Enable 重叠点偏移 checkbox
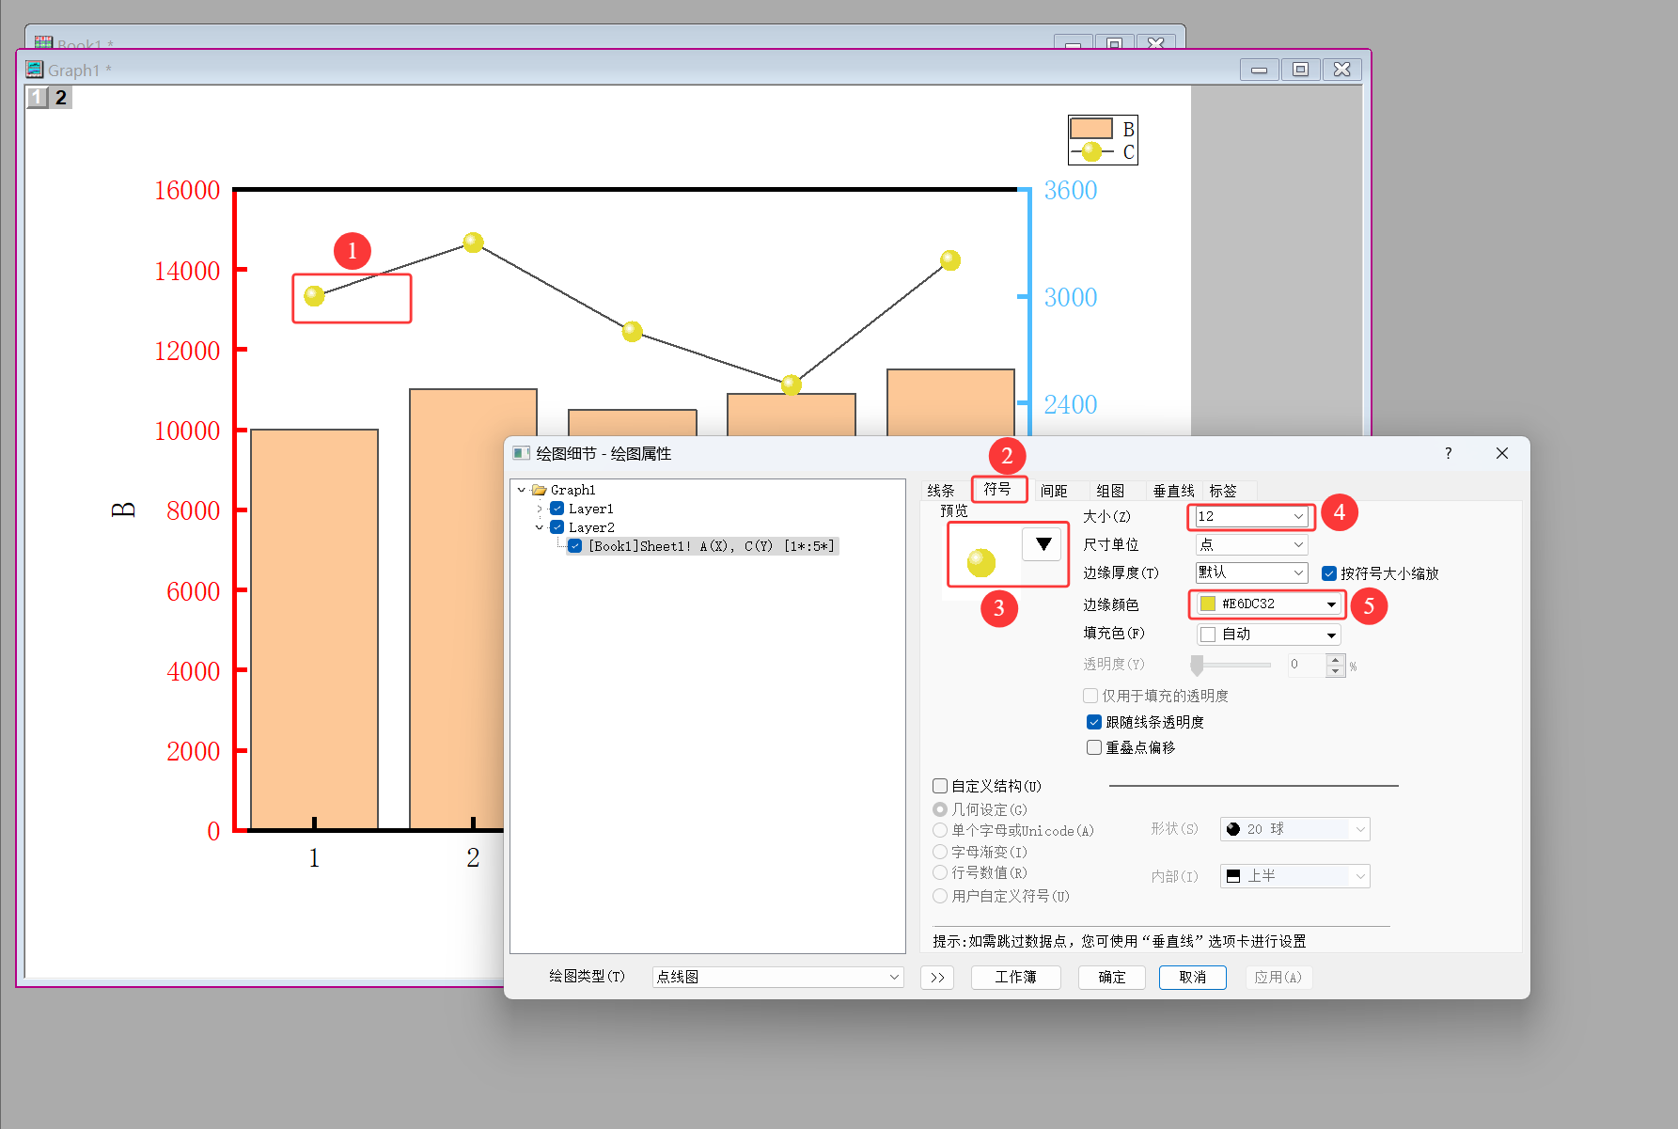 [1094, 747]
